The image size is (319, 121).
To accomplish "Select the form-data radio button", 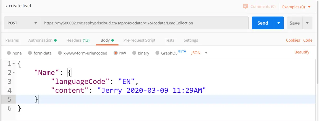I will [x=30, y=53].
